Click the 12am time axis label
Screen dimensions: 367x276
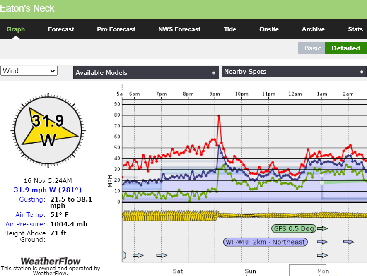tap(295, 94)
